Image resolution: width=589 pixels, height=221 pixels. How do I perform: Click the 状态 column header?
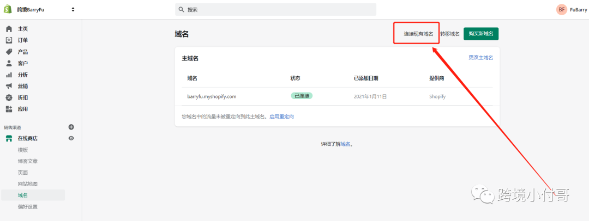coord(295,78)
